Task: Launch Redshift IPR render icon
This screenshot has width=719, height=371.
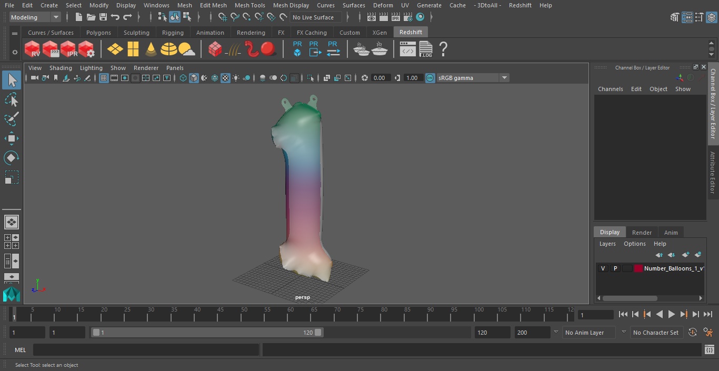Action: tap(68, 49)
